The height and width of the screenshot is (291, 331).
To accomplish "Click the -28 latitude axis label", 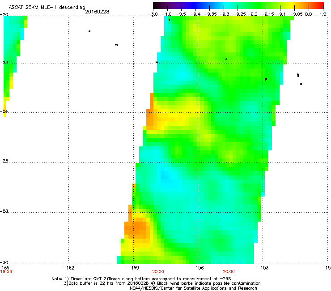I will coord(4,211).
